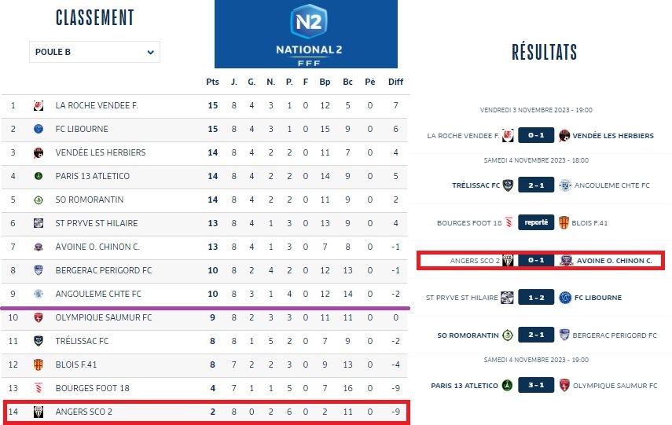Click Blois F.41 crest in standings table
672x425 pixels.
[38, 365]
